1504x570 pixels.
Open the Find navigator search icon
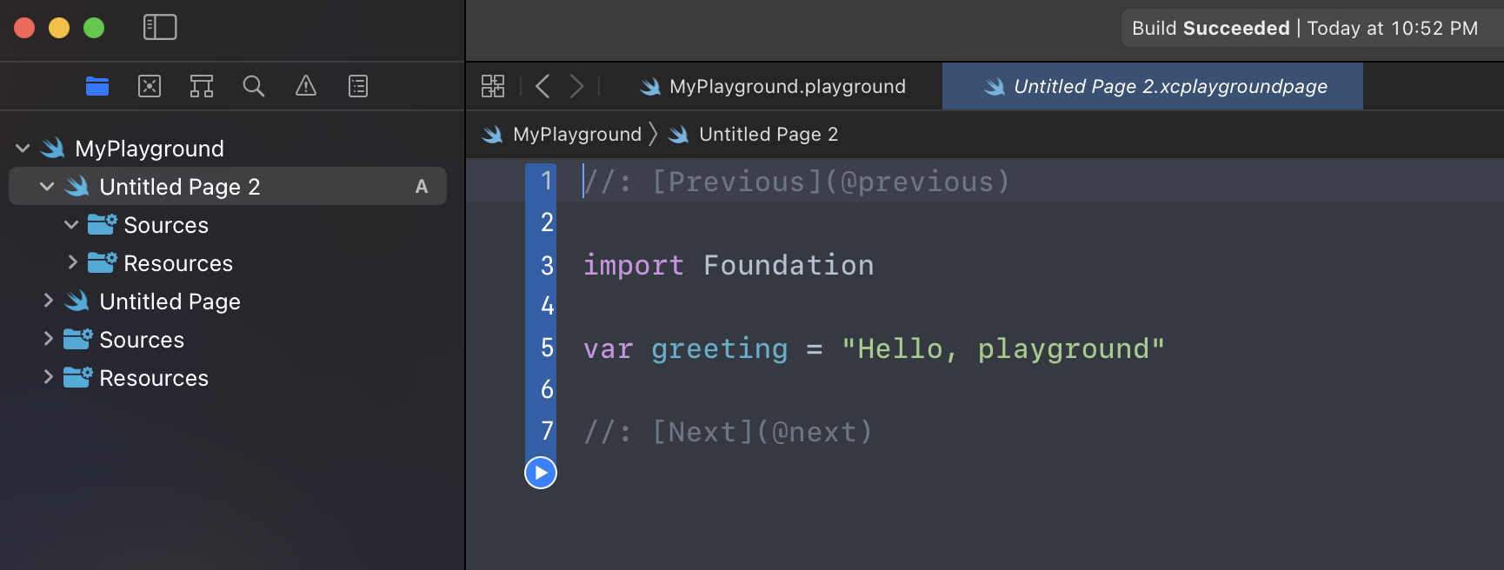pos(254,86)
